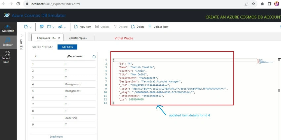Refresh the items list with circular arrow
Screen dimensions: 281x140
click(94, 57)
